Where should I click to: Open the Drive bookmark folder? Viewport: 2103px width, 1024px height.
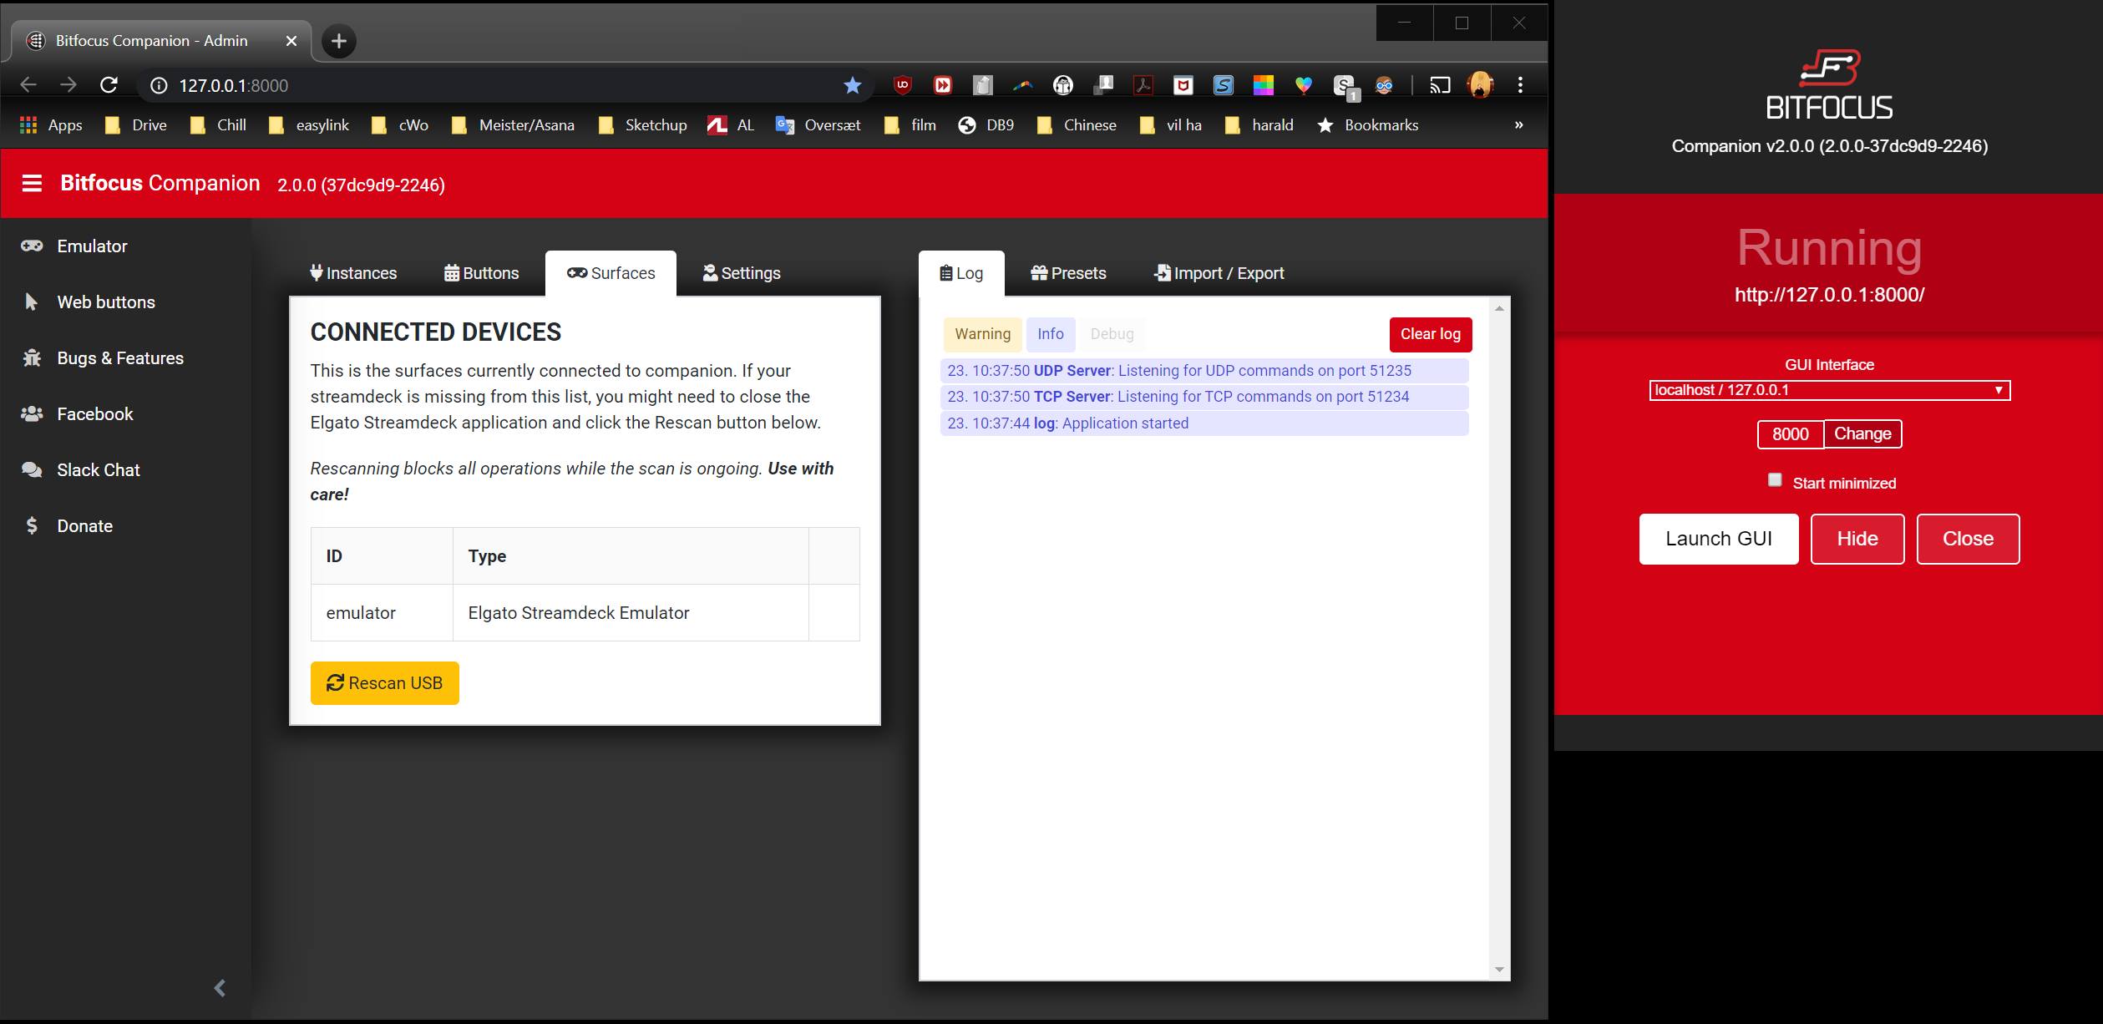coord(135,124)
